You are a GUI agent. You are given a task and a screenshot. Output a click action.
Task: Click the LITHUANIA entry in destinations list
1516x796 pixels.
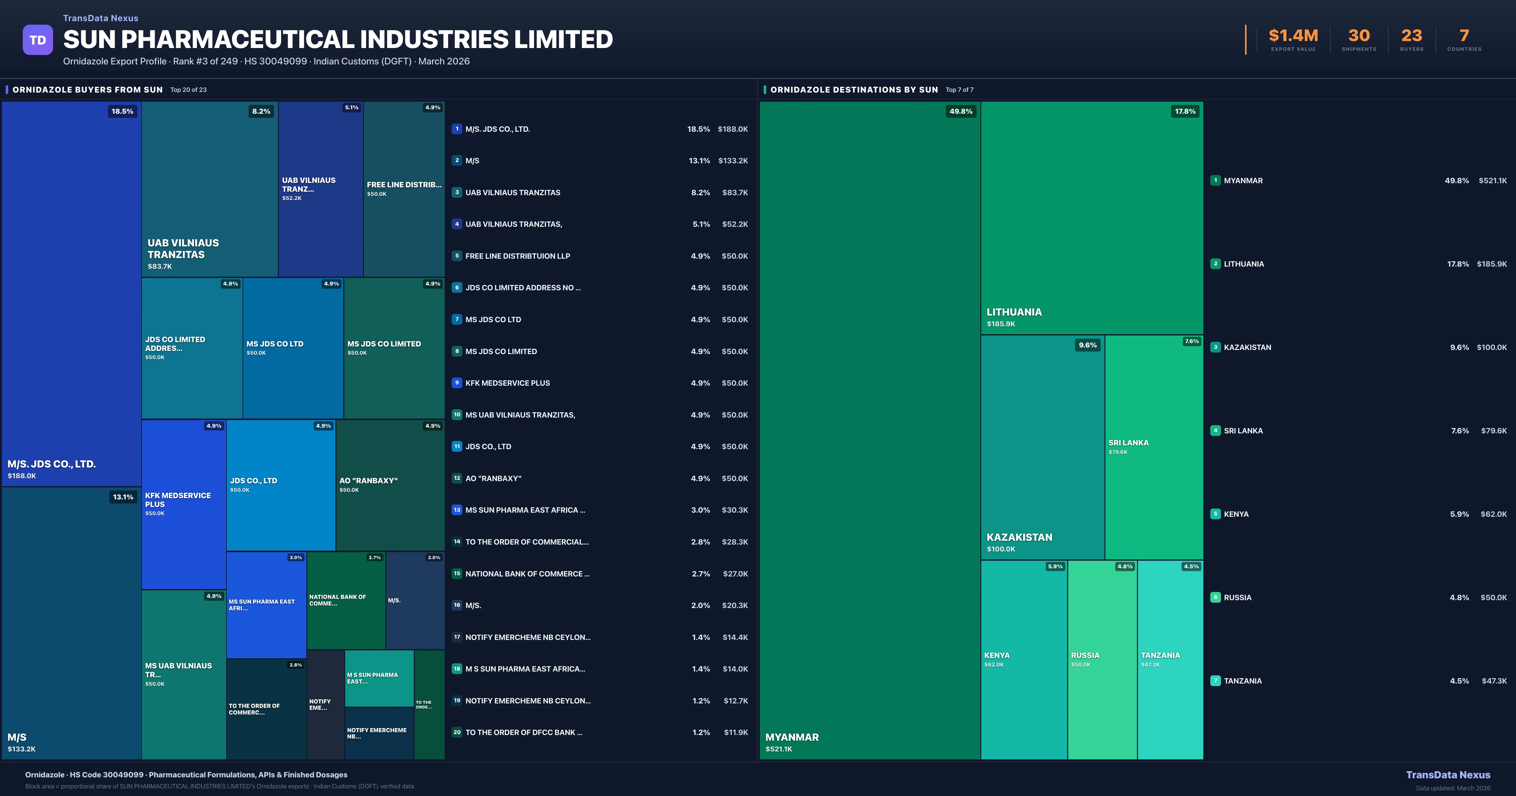pos(1243,264)
